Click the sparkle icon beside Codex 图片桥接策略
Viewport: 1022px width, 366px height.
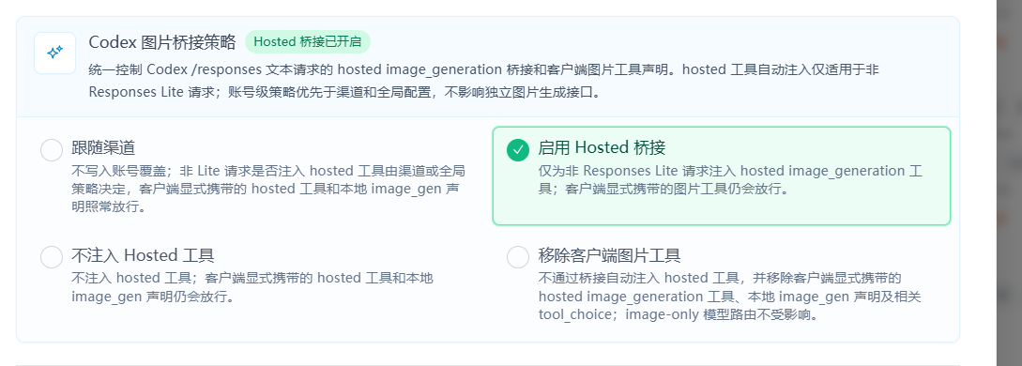54,53
